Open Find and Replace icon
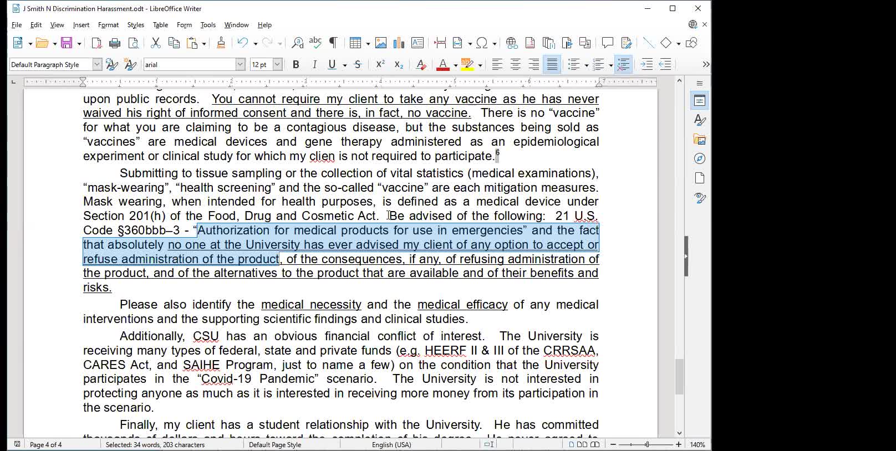Screen dimensions: 896x451 298,43
